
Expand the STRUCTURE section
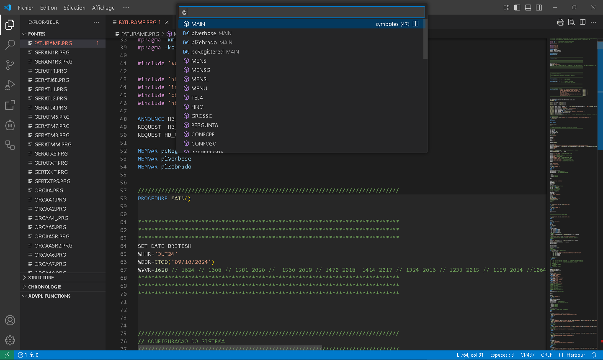pyautogui.click(x=41, y=278)
